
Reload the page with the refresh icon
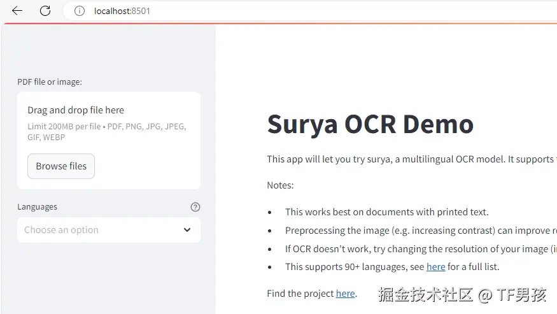pos(45,11)
